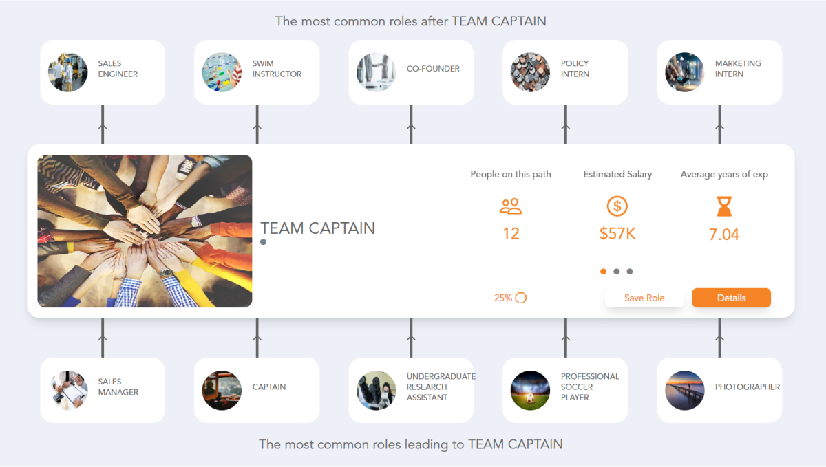Click the Team Captain hands photo
This screenshot has width=826, height=467.
(x=145, y=230)
